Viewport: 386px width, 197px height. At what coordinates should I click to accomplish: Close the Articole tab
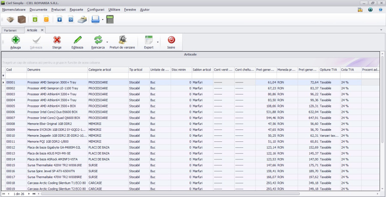(42, 30)
